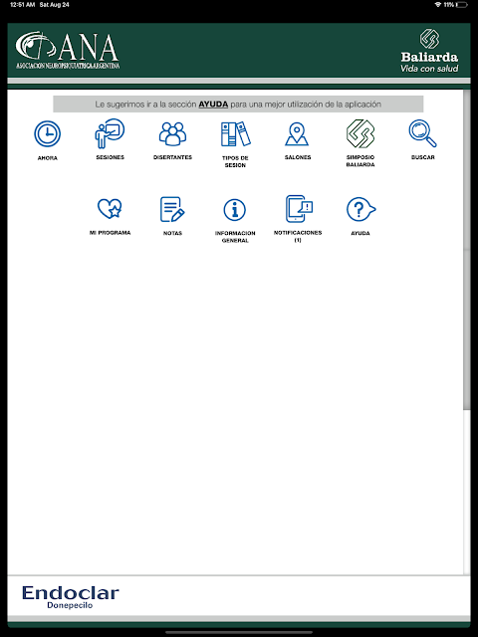Tap the ANA association logo in header
This screenshot has width=478, height=637.
[x=68, y=51]
